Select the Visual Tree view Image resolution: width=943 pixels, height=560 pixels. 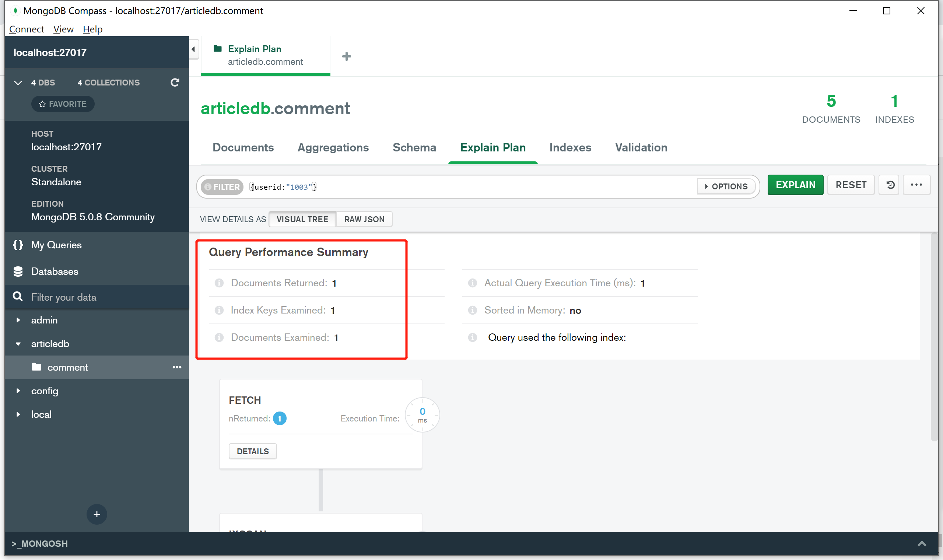302,219
